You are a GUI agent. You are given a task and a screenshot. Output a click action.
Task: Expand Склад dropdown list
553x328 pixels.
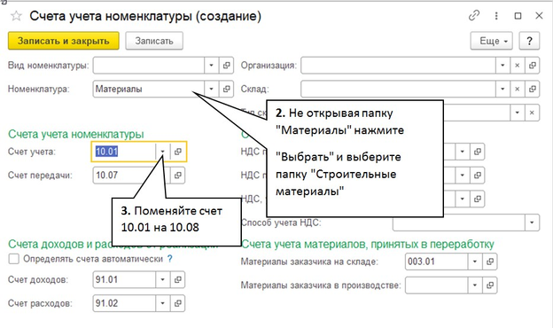coord(502,89)
